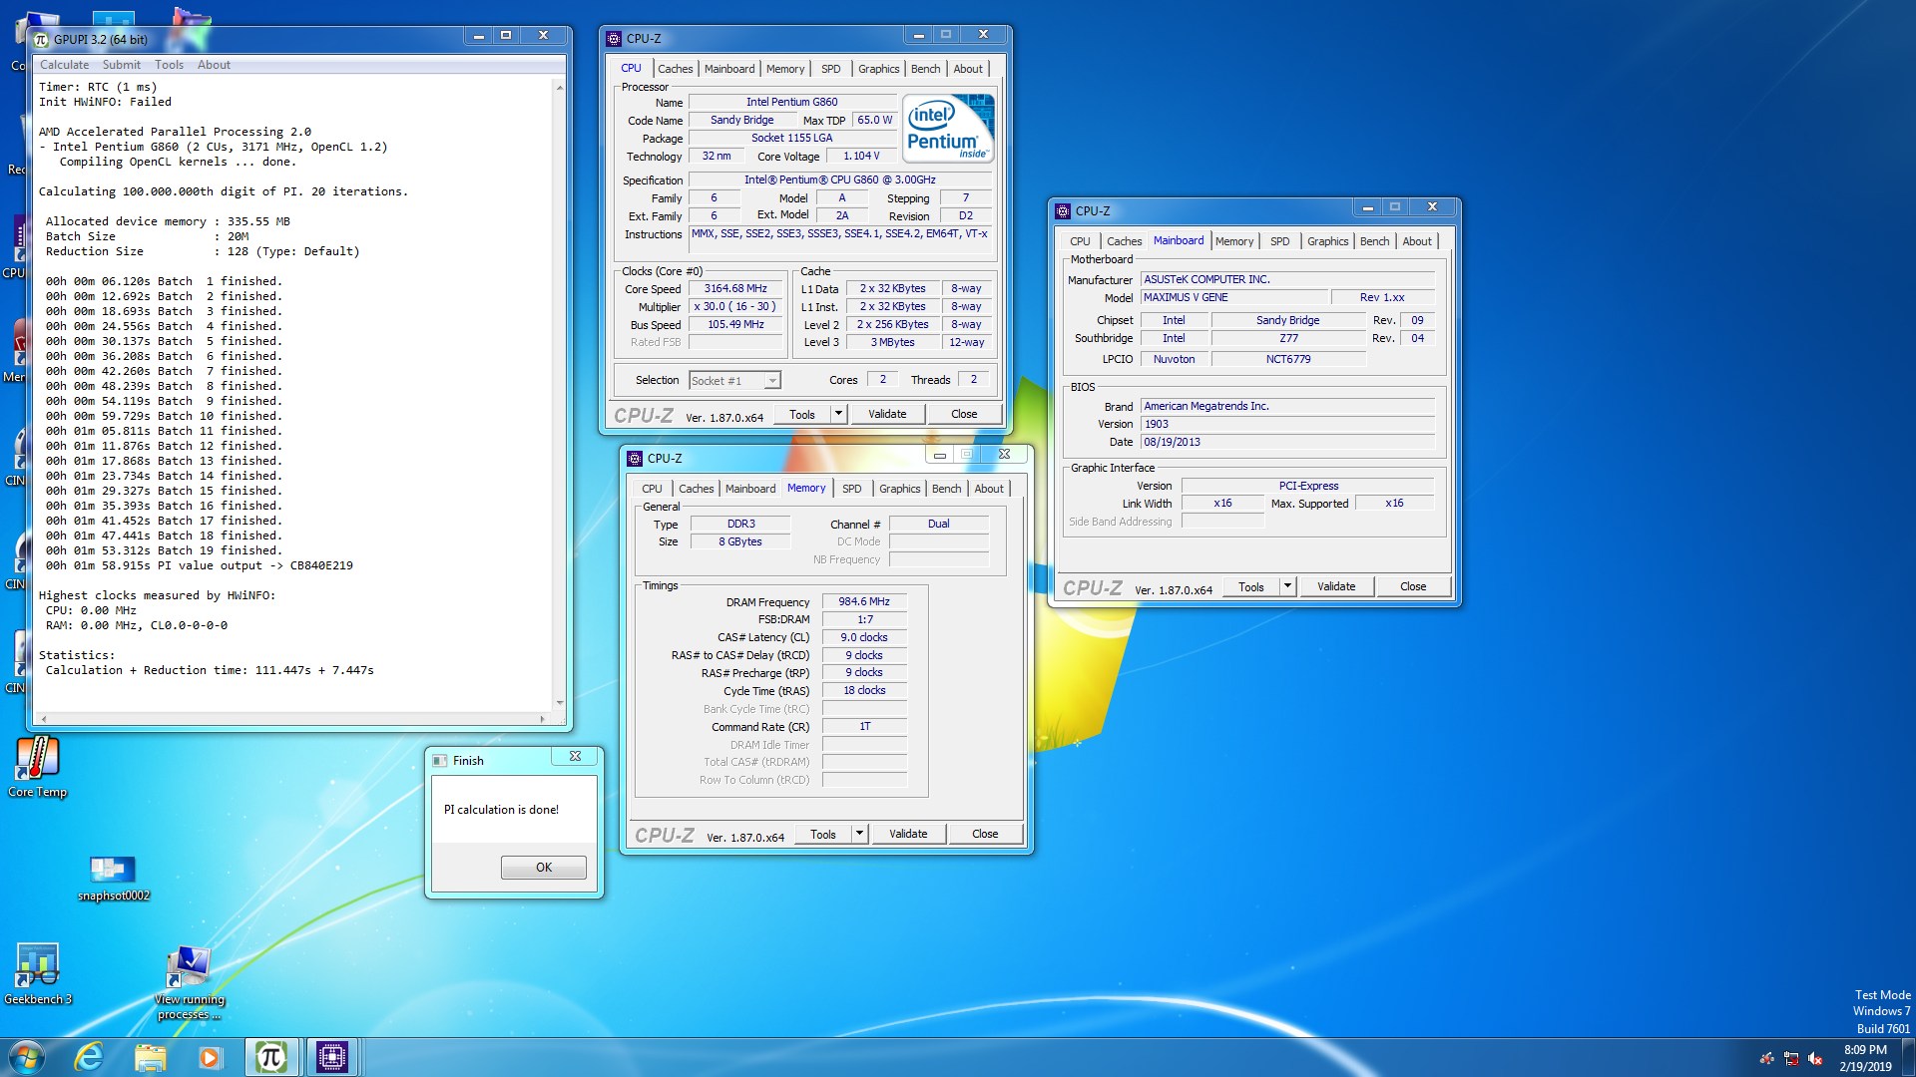Click the volume icon in system tray
Screen dimensions: 1916x1077
coord(1815,1059)
